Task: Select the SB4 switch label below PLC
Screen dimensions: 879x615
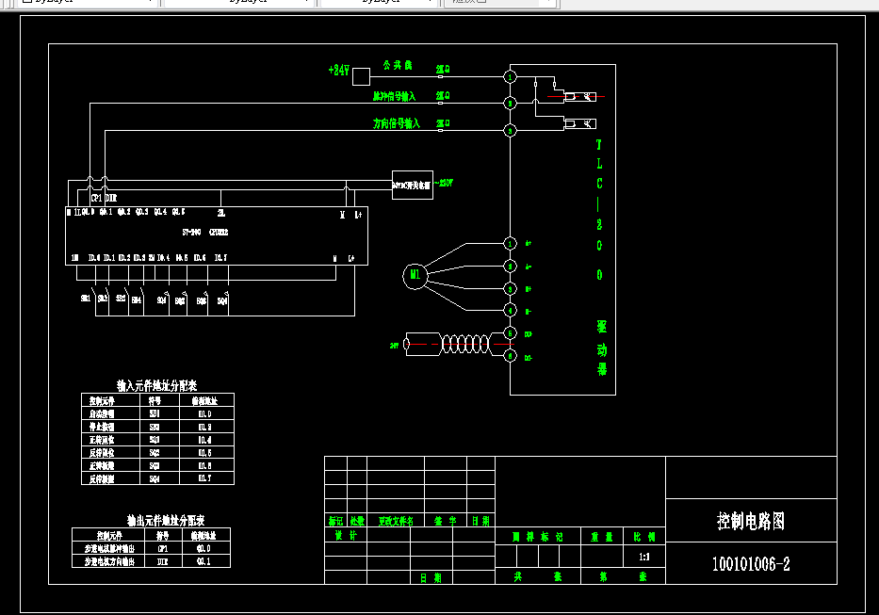Action: [137, 300]
